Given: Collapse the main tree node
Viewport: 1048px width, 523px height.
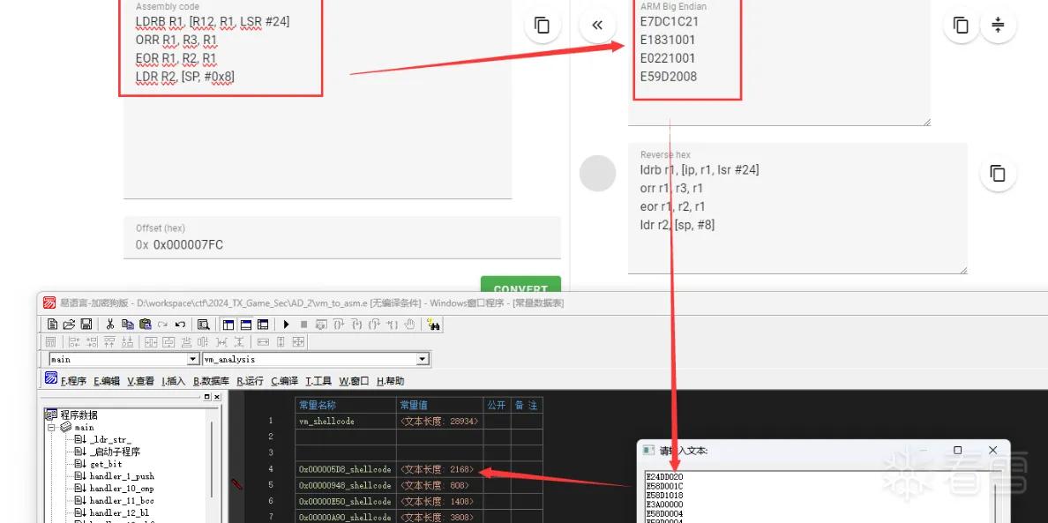Looking at the screenshot, I should tap(52, 427).
